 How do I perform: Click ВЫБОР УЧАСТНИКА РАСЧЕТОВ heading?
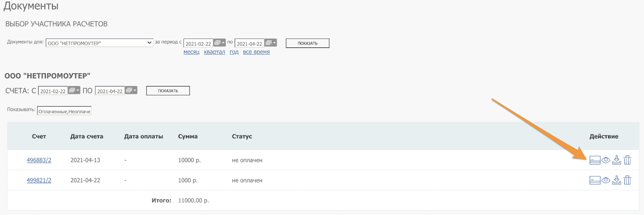(x=56, y=24)
